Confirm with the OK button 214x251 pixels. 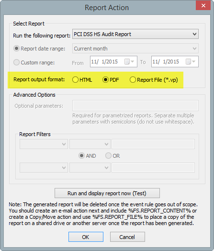pyautogui.click(x=86, y=237)
